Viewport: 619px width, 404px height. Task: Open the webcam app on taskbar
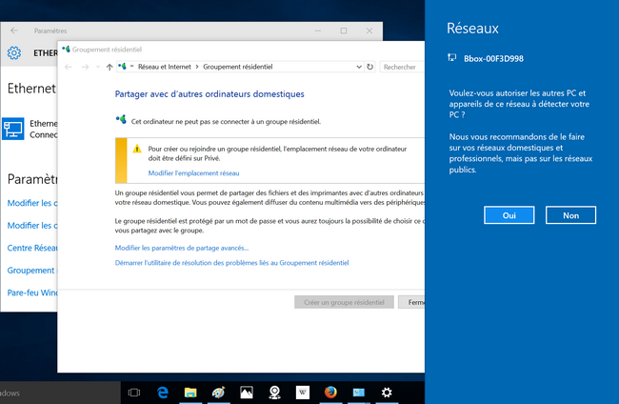pyautogui.click(x=275, y=393)
